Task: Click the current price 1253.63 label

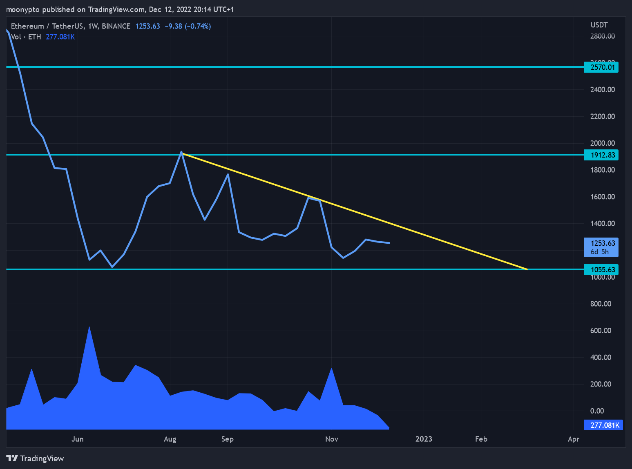Action: 601,247
